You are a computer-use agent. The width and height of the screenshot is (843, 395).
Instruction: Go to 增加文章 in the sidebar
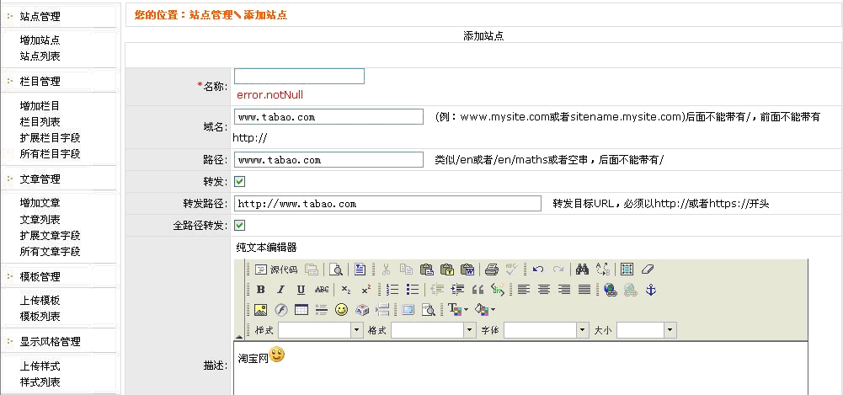tap(40, 203)
